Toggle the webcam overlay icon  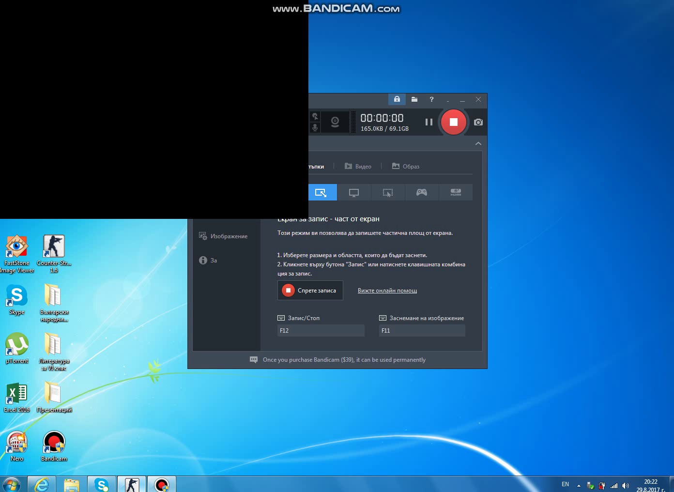[x=335, y=122]
